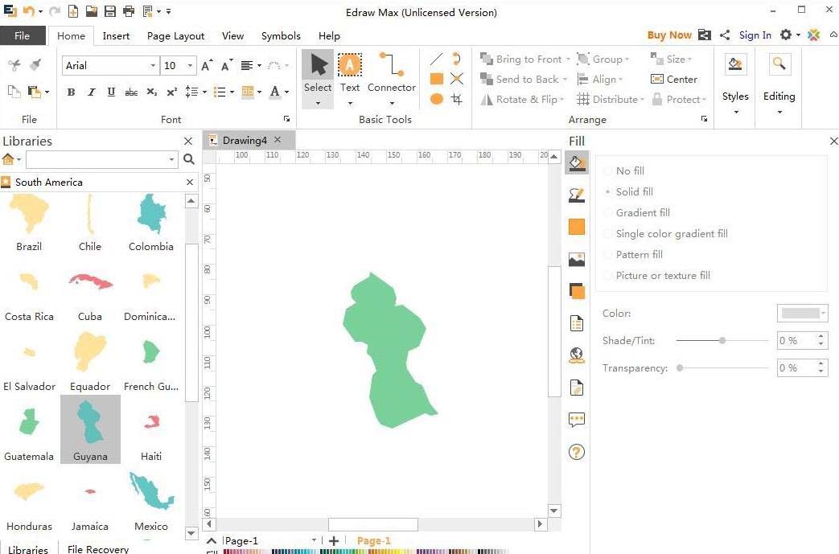This screenshot has height=554, width=839.
Task: Click the Bold formatting icon
Action: click(x=71, y=92)
